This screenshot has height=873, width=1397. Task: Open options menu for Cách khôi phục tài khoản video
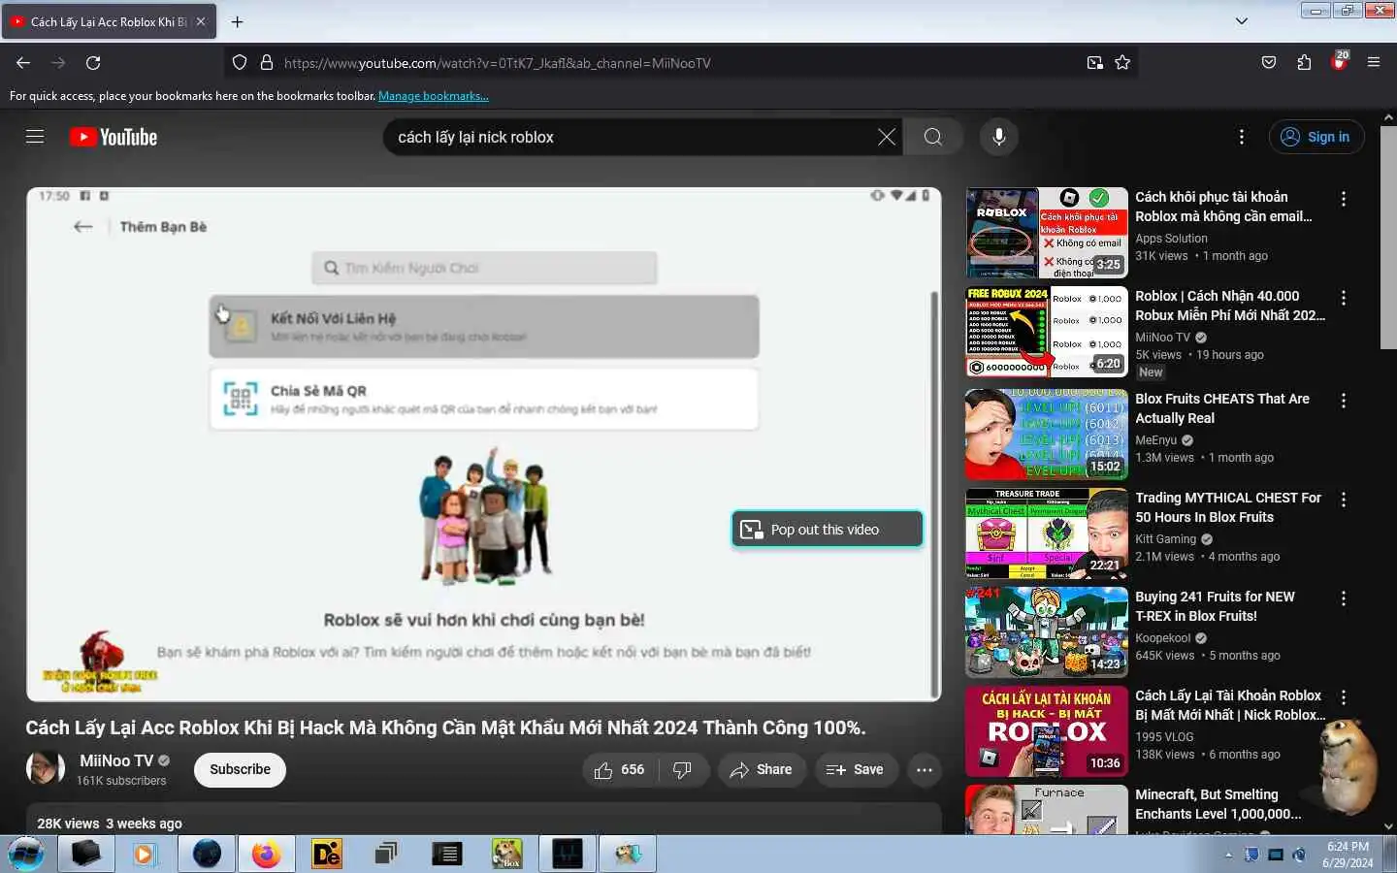(x=1344, y=199)
